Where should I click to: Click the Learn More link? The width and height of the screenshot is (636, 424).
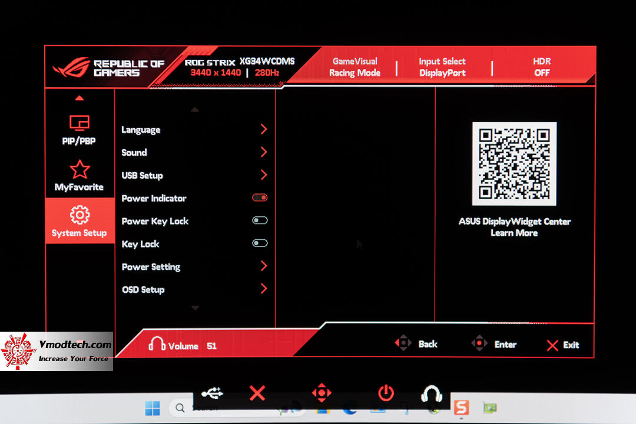[514, 233]
